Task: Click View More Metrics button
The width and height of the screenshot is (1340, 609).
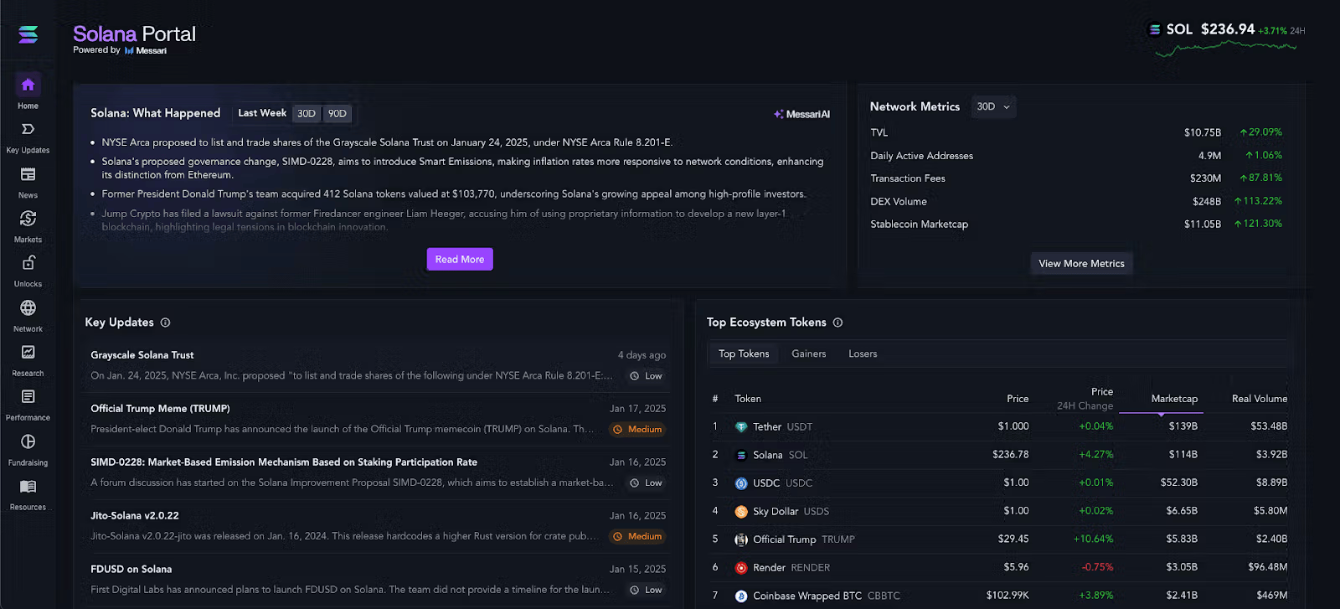Action: (1081, 263)
